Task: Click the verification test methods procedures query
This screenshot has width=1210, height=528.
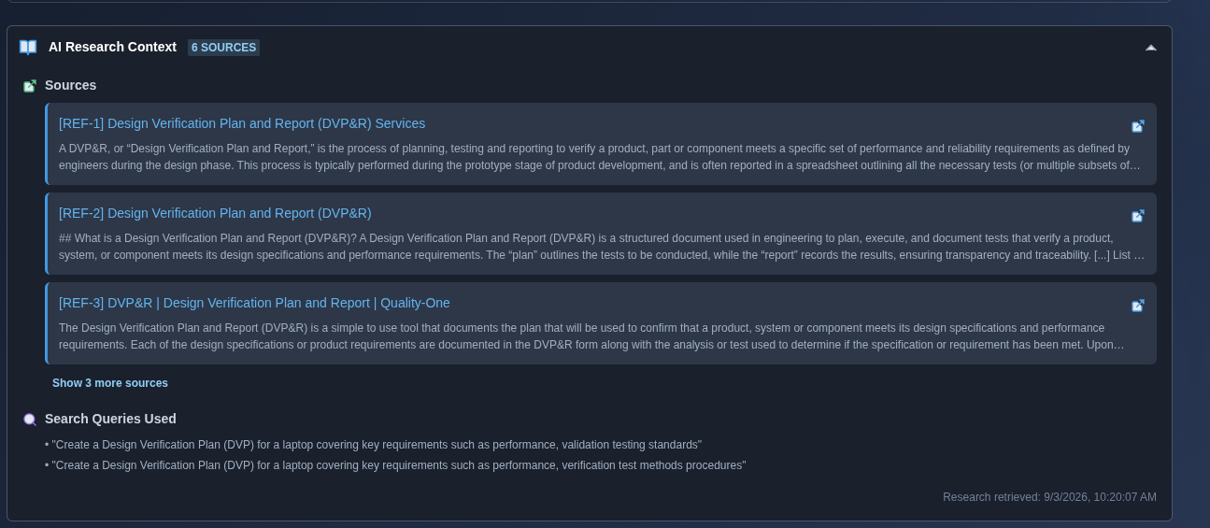Action: point(396,465)
